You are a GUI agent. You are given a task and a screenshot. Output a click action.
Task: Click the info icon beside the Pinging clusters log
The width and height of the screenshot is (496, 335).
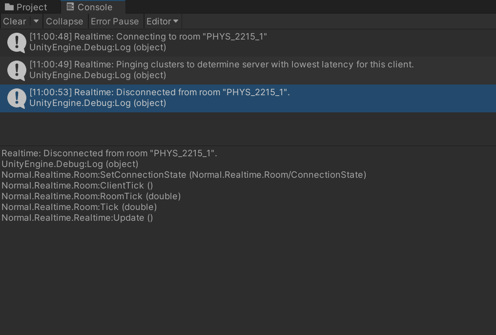point(17,70)
